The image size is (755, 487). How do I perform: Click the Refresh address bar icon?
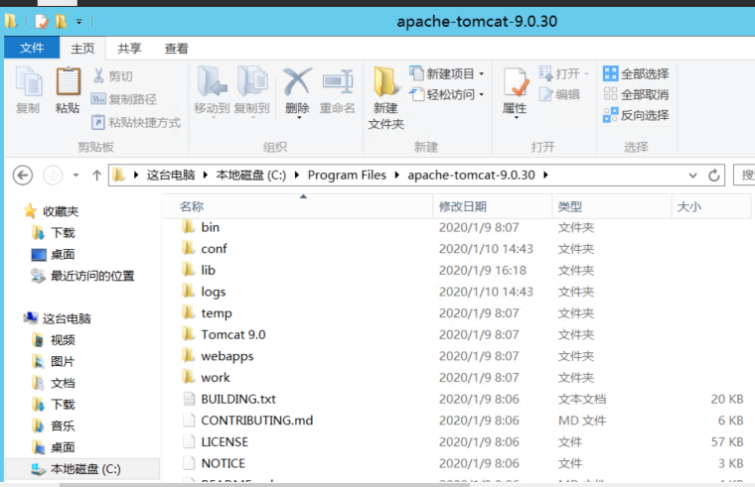click(x=714, y=176)
